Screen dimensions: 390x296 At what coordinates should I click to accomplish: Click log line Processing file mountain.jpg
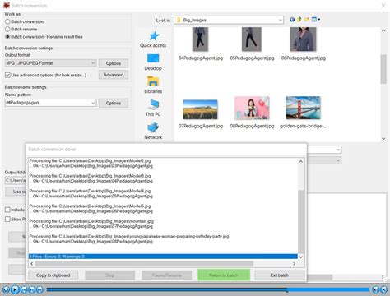point(91,221)
